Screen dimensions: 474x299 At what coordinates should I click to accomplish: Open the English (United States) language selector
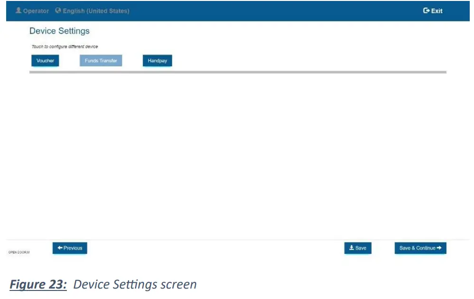[96, 11]
